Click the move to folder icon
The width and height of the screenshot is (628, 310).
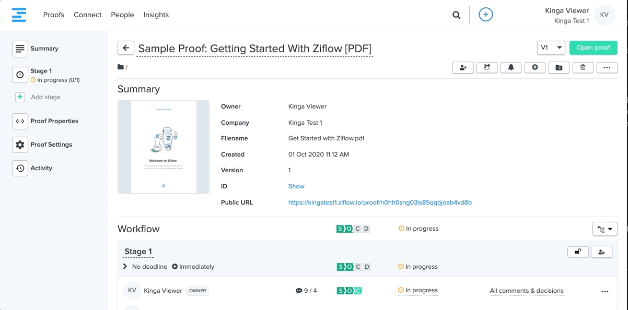559,67
